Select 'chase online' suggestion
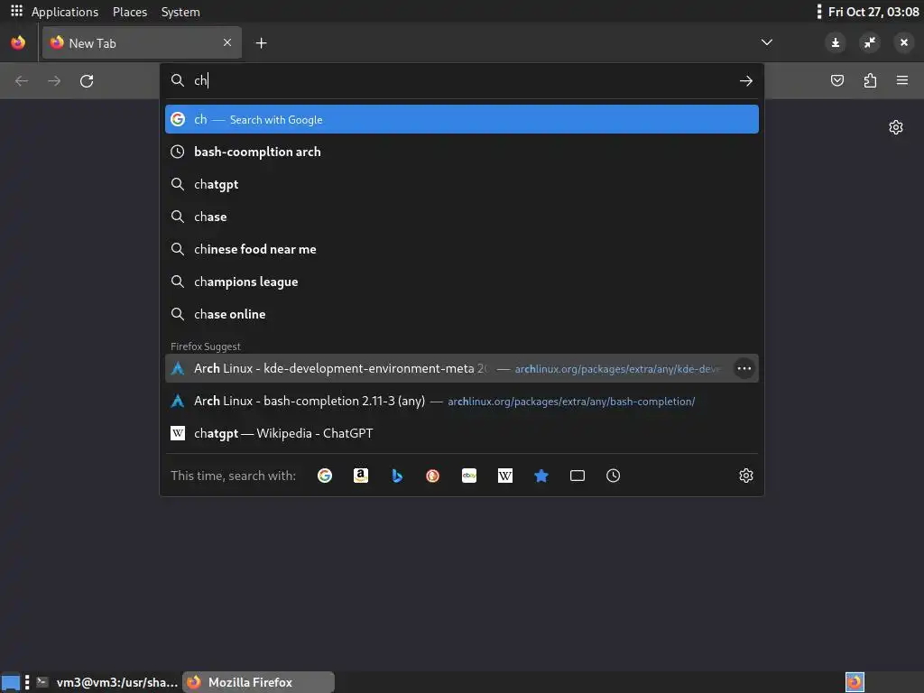The height and width of the screenshot is (693, 924). [x=461, y=313]
